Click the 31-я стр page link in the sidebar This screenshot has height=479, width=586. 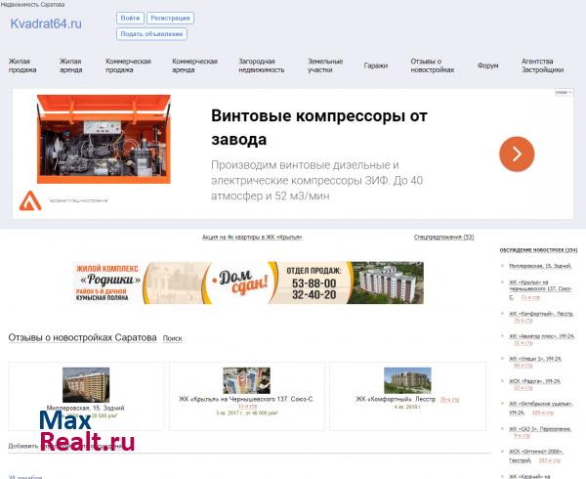tap(523, 343)
